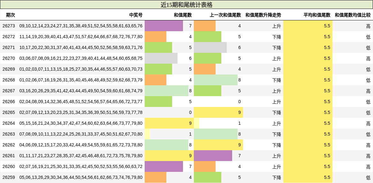Click period number 26265

(x=9, y=113)
